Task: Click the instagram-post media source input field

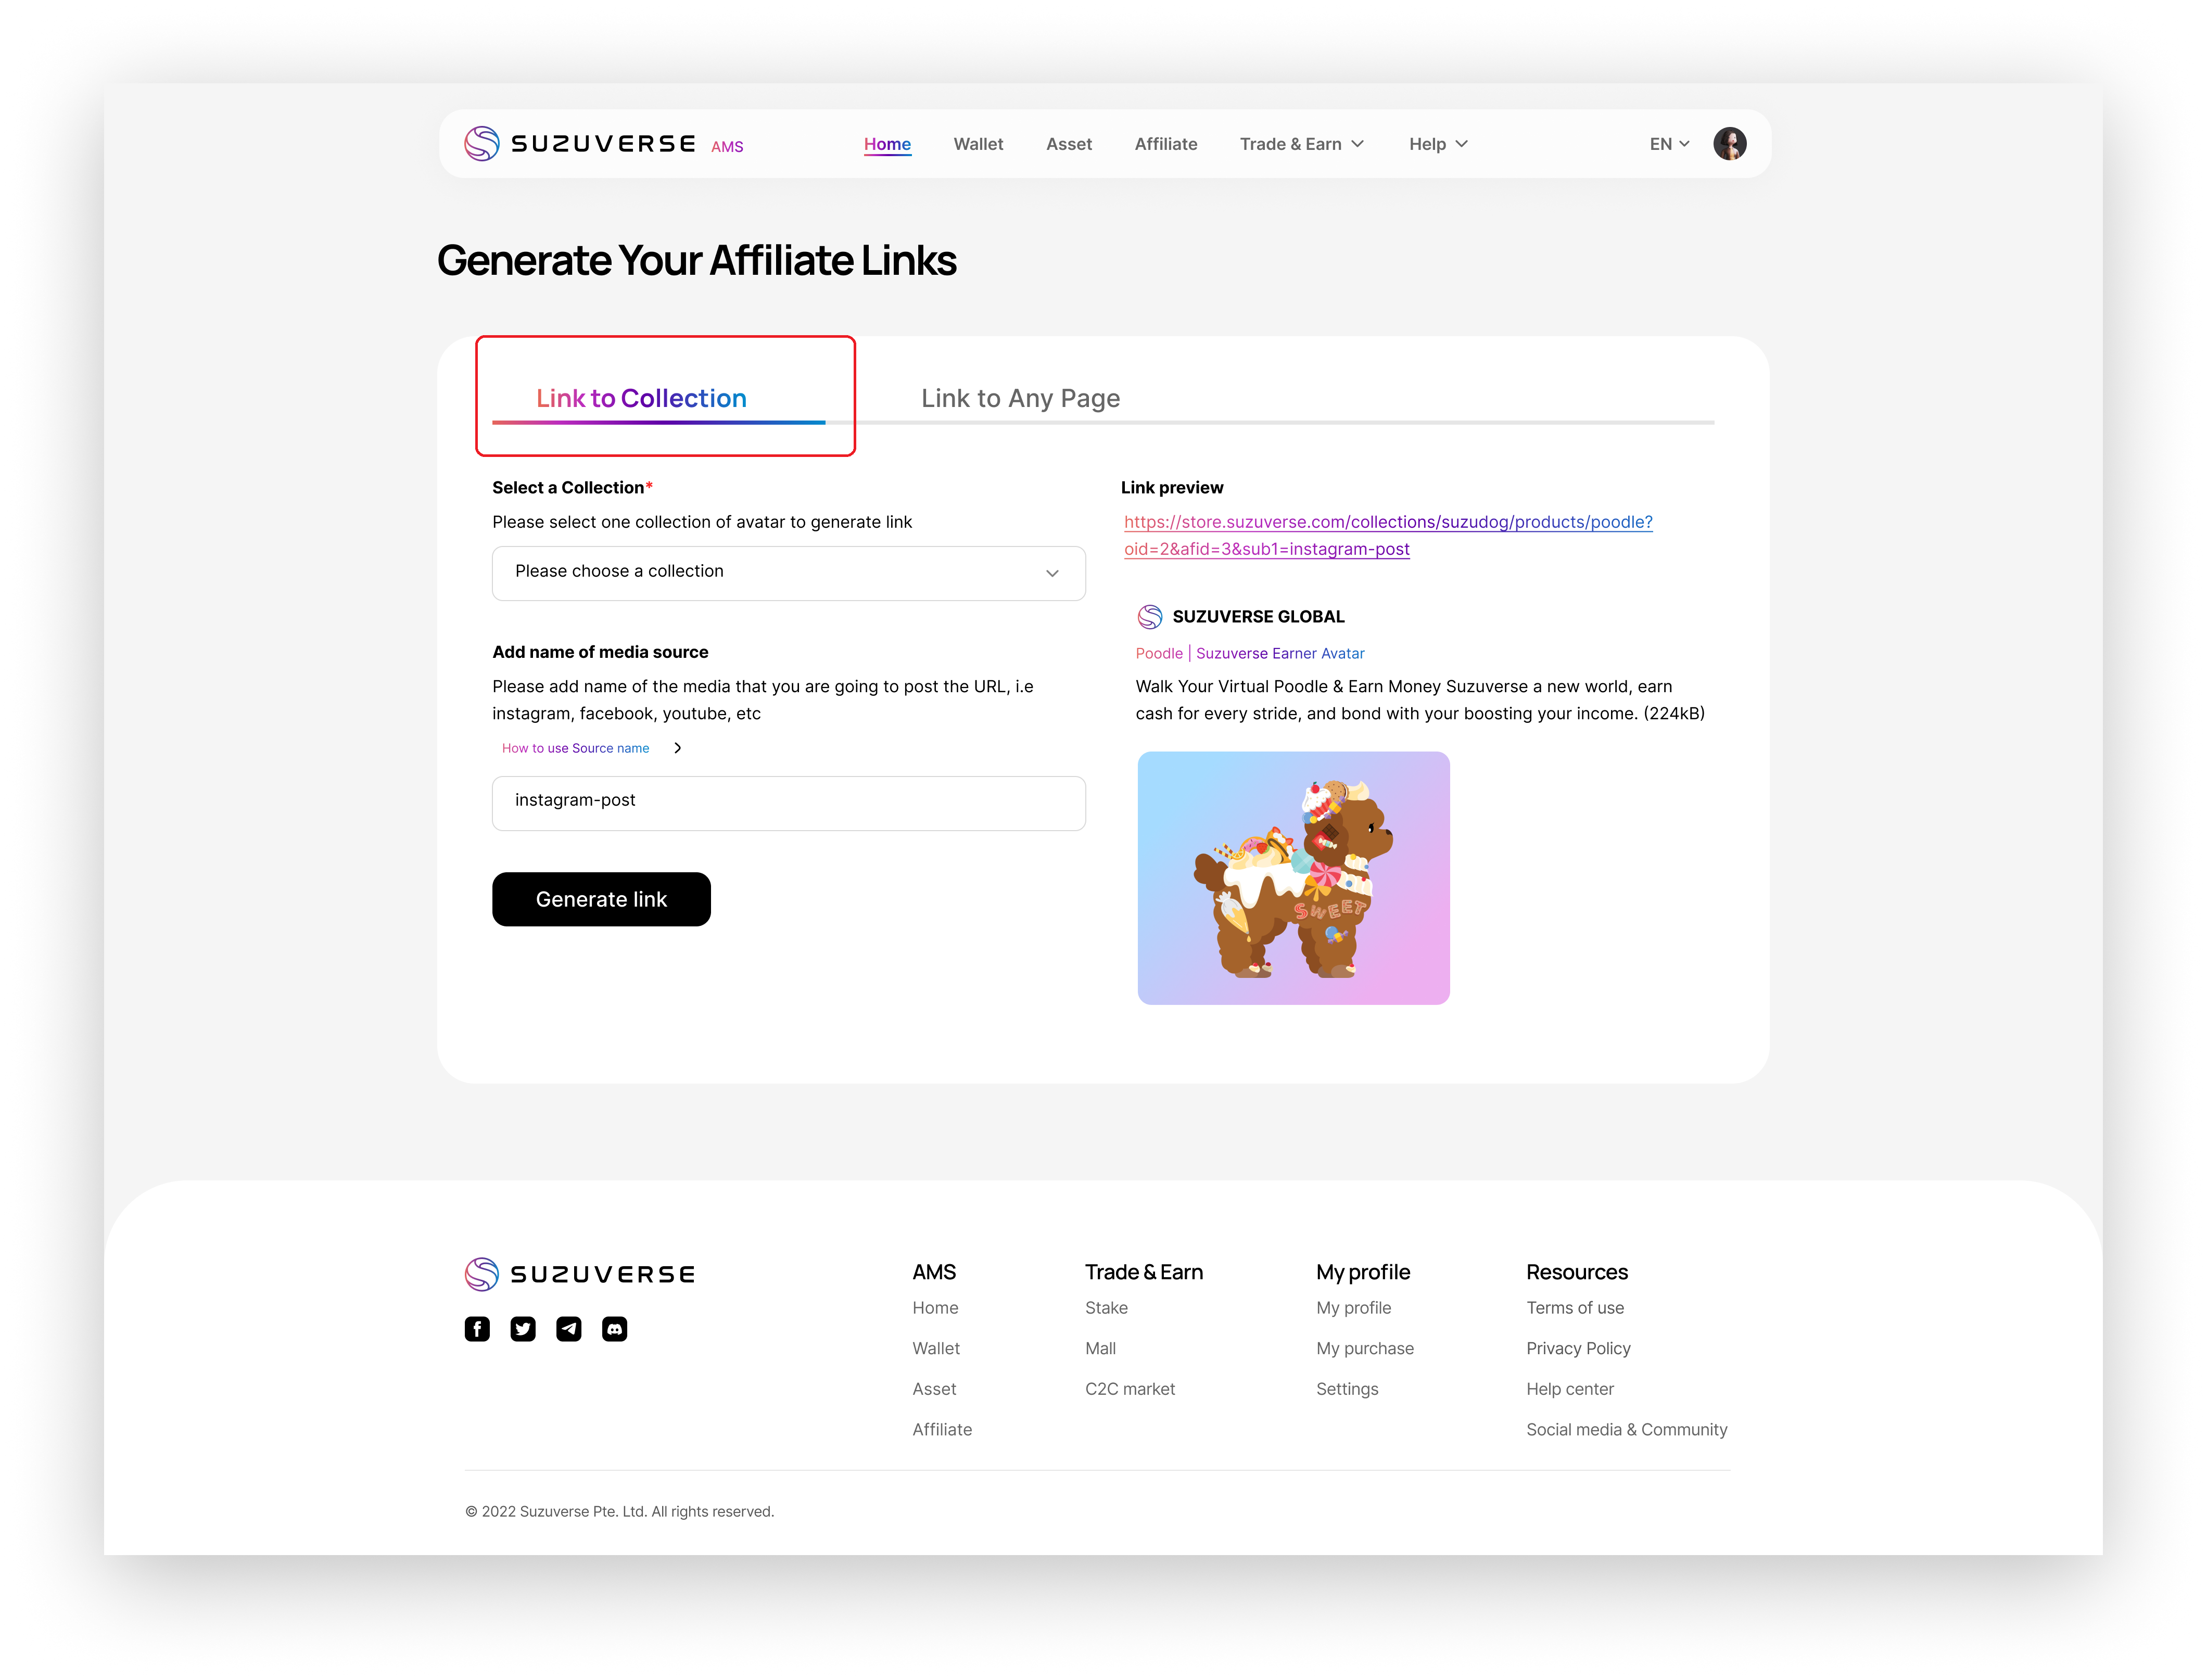Action: point(788,803)
